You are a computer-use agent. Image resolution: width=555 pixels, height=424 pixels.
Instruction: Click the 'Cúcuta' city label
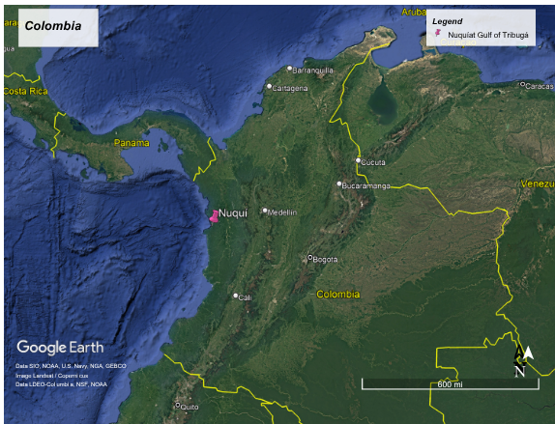pyautogui.click(x=373, y=162)
